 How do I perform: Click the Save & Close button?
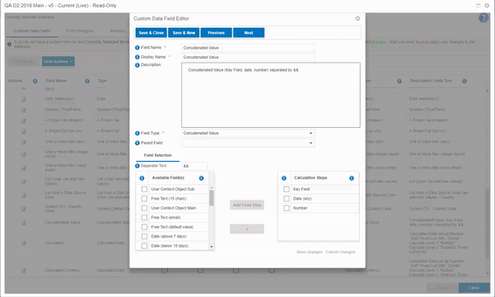151,33
